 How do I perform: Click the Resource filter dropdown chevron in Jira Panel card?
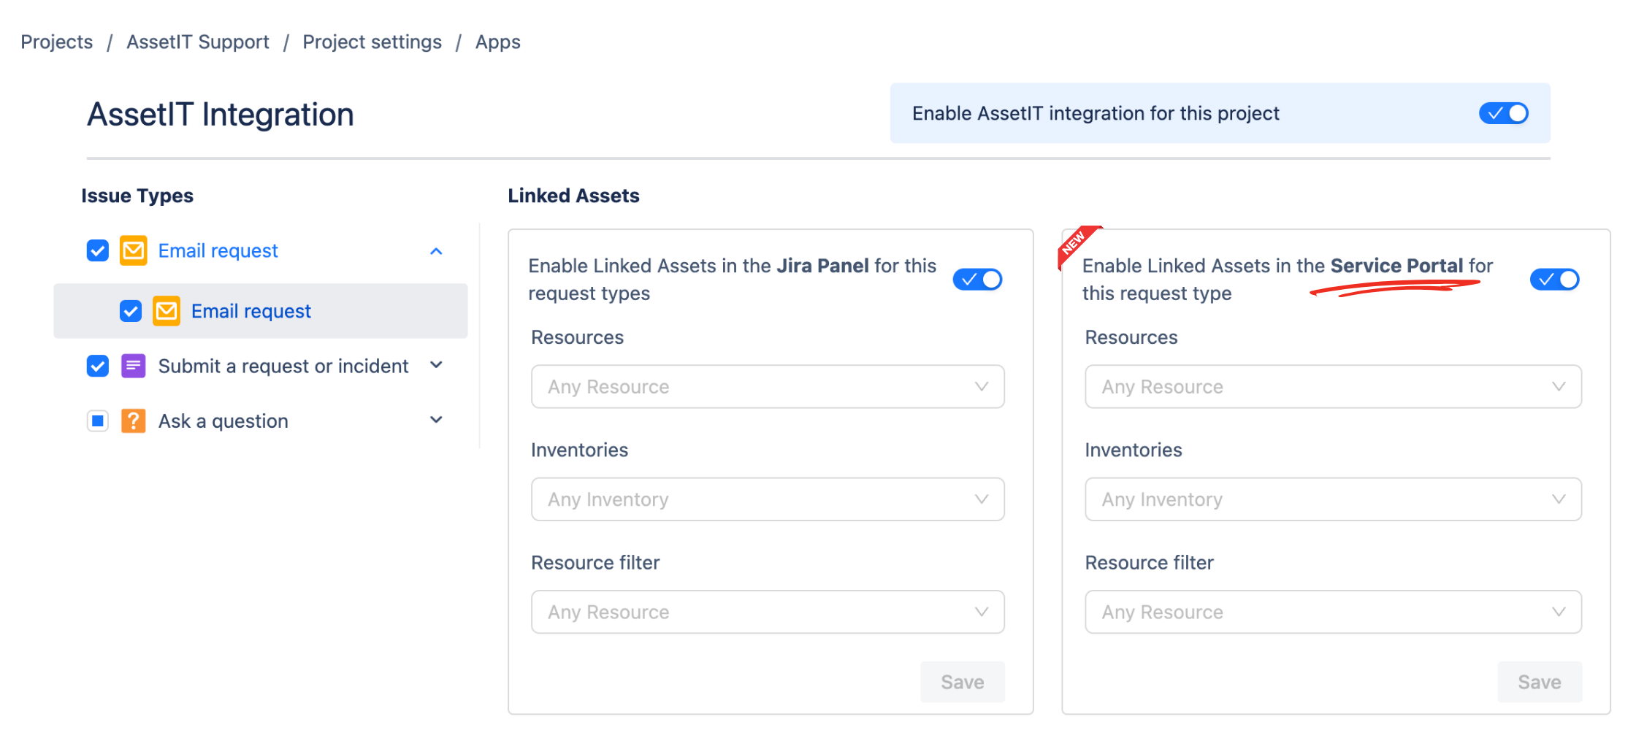(x=982, y=612)
